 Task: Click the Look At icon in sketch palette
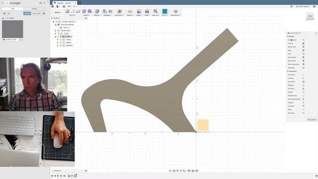pos(304,43)
